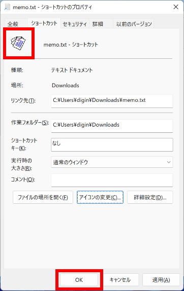Click the 作業フォルダー(S): label
The image size is (184, 291).
[x=30, y=123]
